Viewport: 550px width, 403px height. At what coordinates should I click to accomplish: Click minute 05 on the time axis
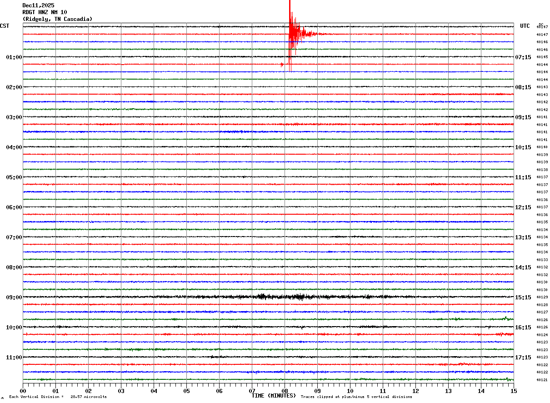186,391
